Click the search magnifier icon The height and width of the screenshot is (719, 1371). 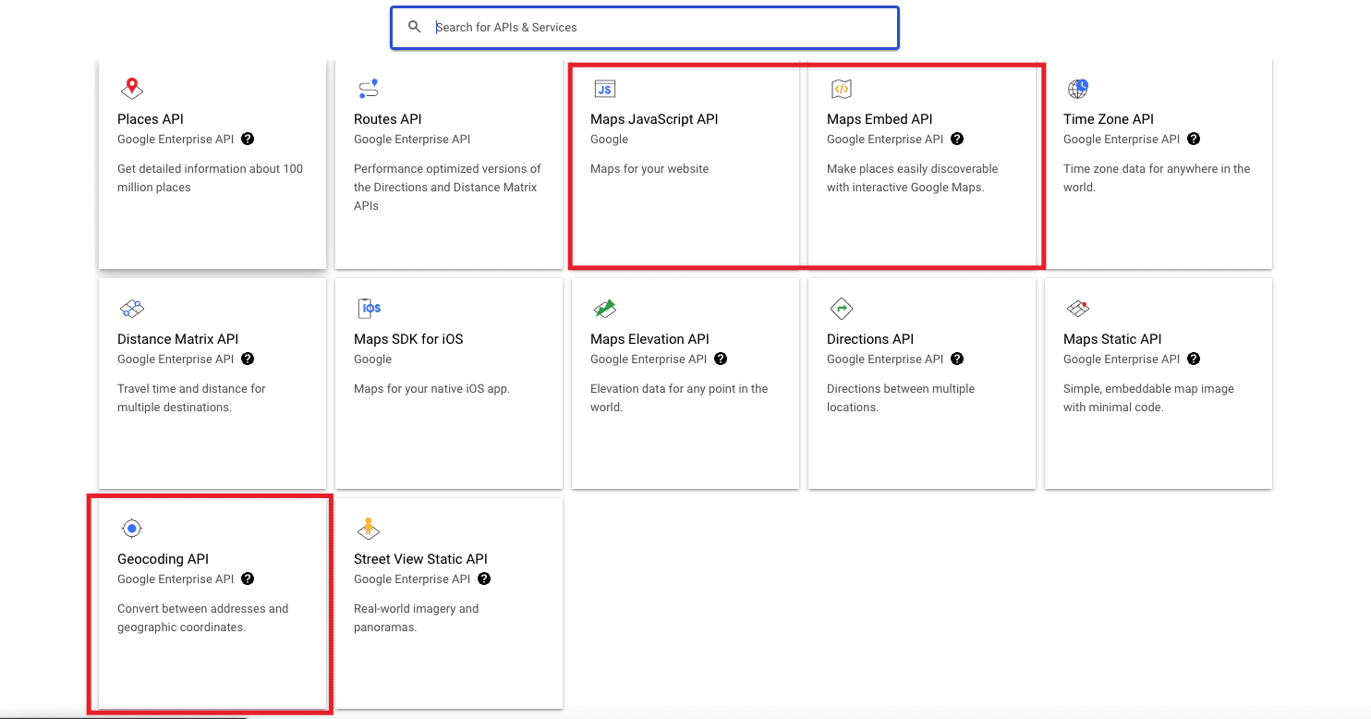[x=415, y=27]
